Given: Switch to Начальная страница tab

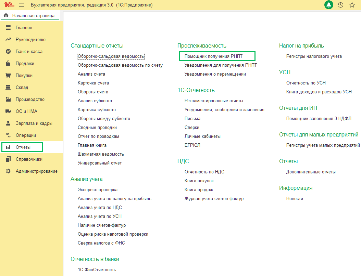Looking at the screenshot, I should (30, 15).
